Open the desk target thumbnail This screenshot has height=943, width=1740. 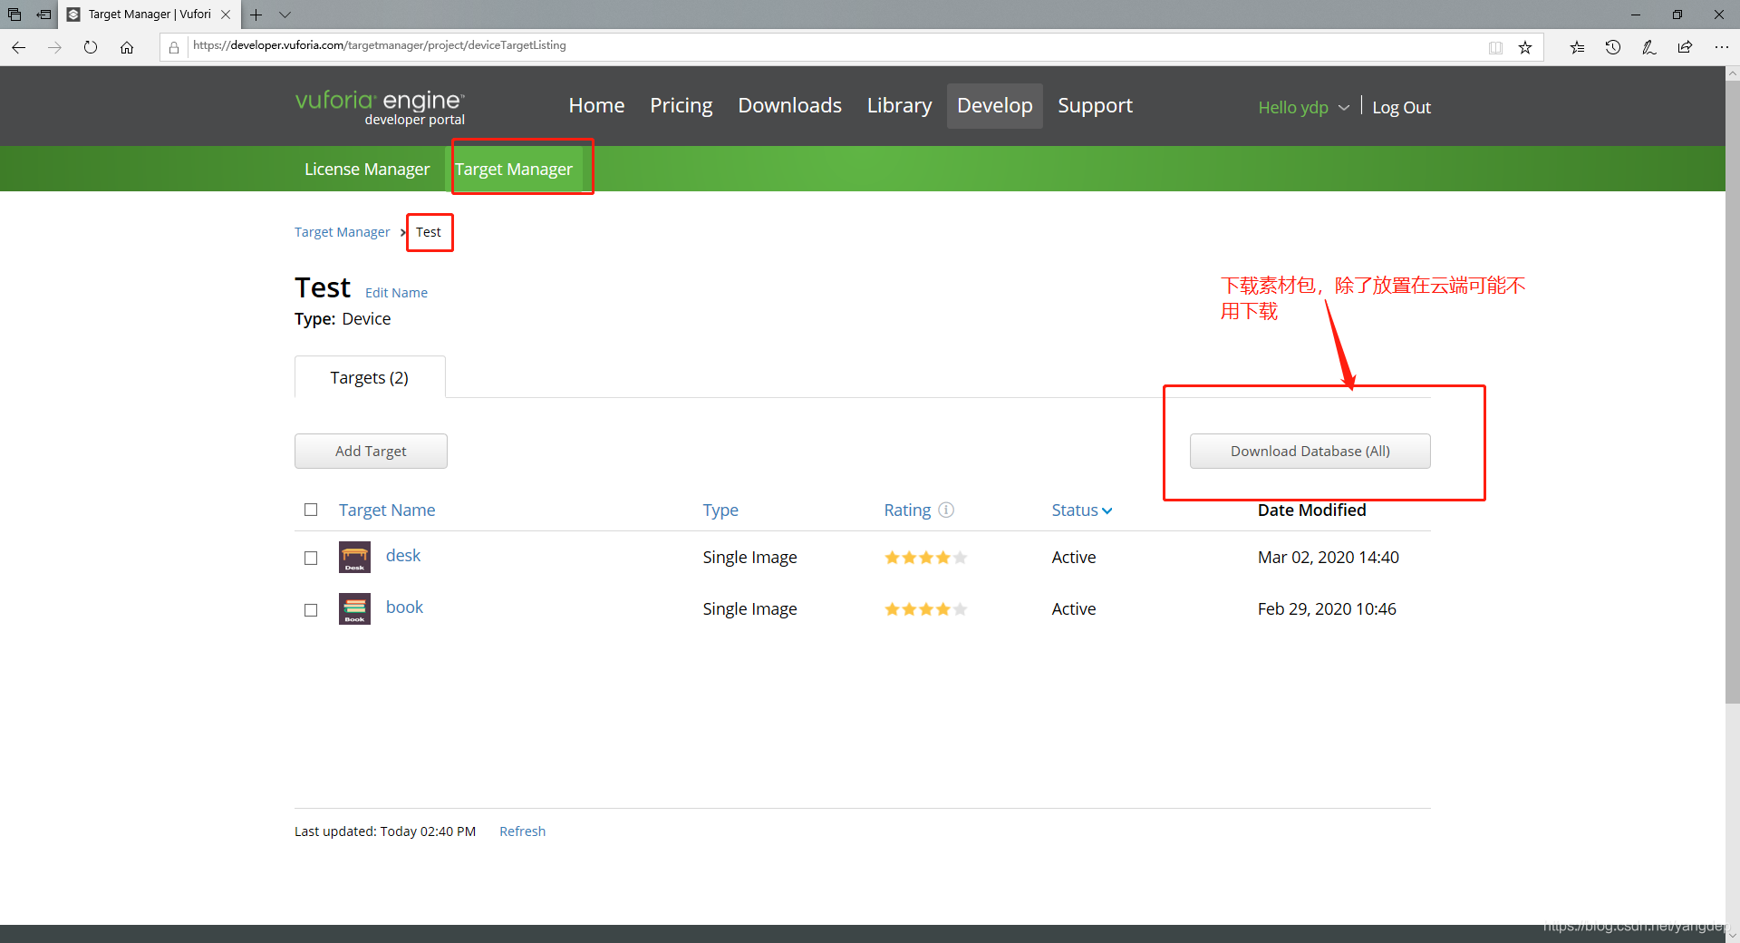(x=354, y=557)
